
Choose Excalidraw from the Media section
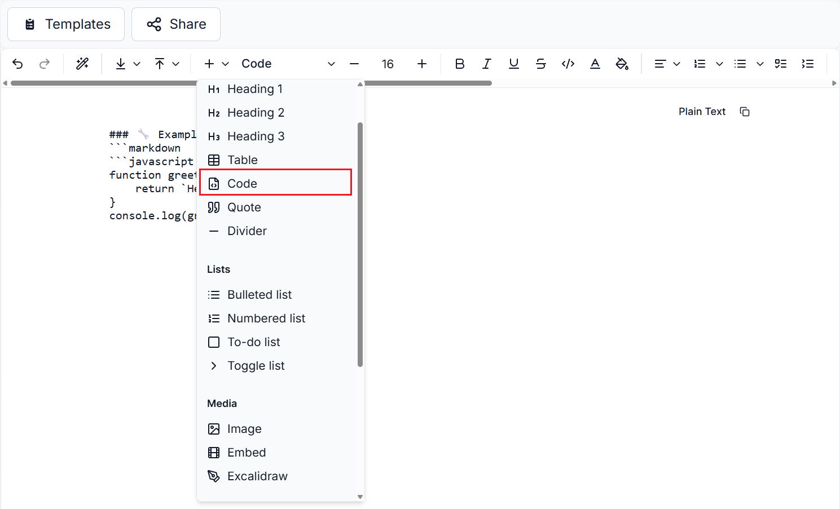coord(257,476)
